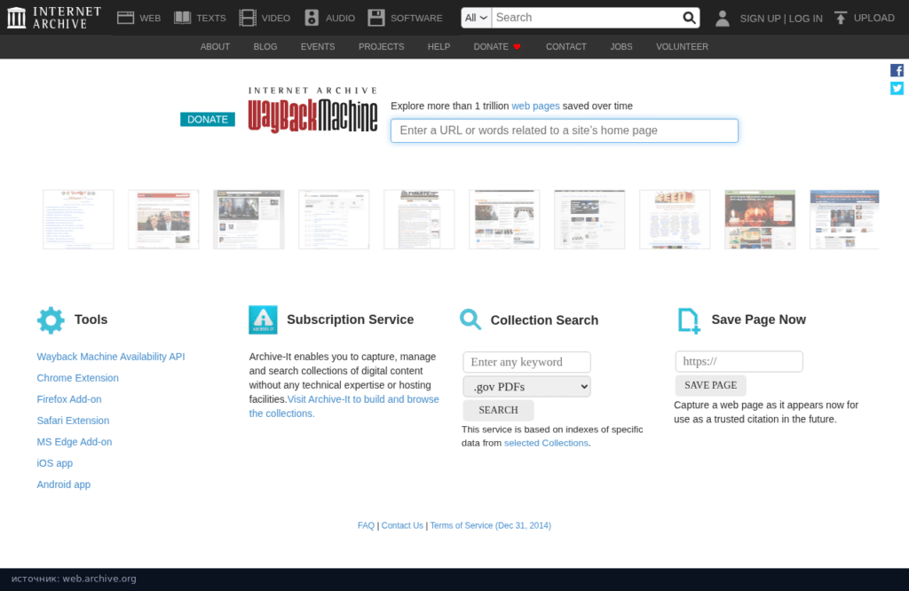Image resolution: width=909 pixels, height=591 pixels.
Task: Click the Internet Archive logo
Action: point(54,18)
